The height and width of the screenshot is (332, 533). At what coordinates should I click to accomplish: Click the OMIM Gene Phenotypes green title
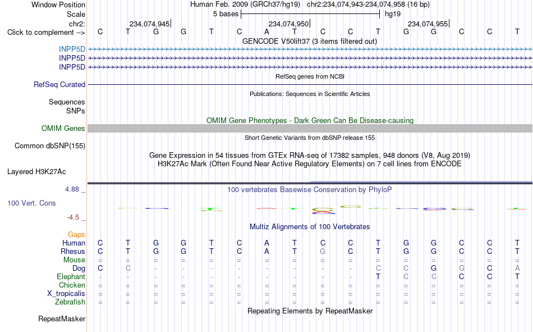click(x=310, y=121)
